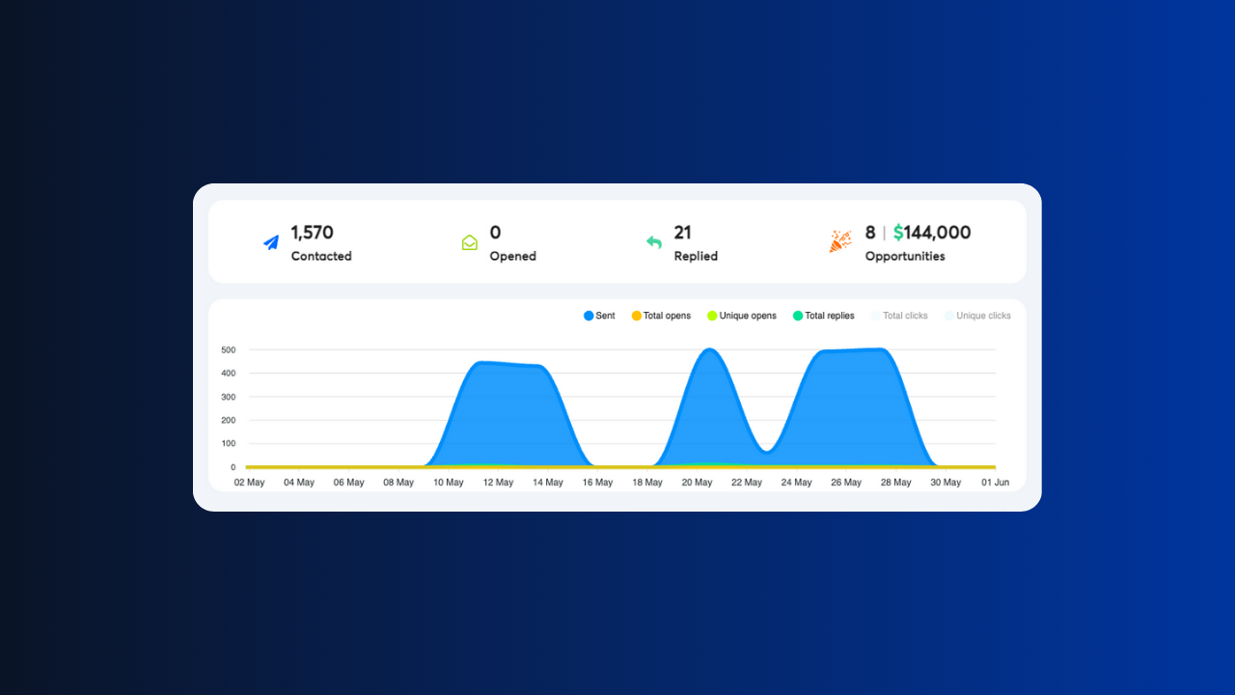Click the 02 May x-axis label
Image resolution: width=1235 pixels, height=695 pixels.
pos(249,483)
